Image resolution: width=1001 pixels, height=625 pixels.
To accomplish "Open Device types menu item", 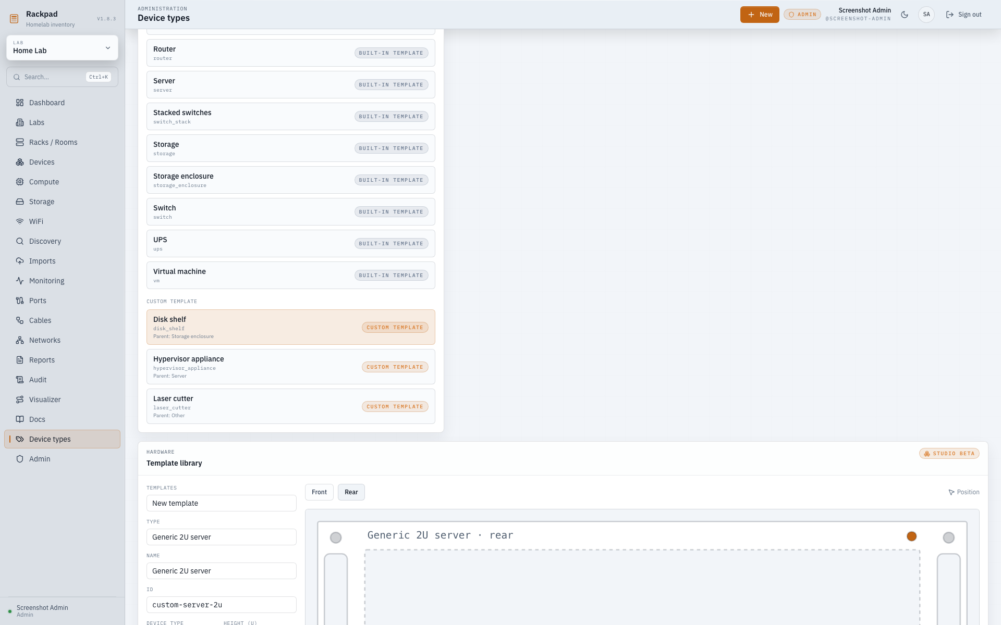I will (x=62, y=439).
